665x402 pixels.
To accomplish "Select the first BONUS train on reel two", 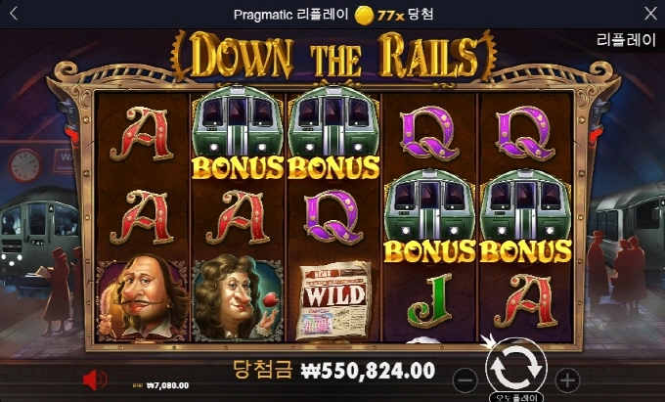I will point(238,131).
